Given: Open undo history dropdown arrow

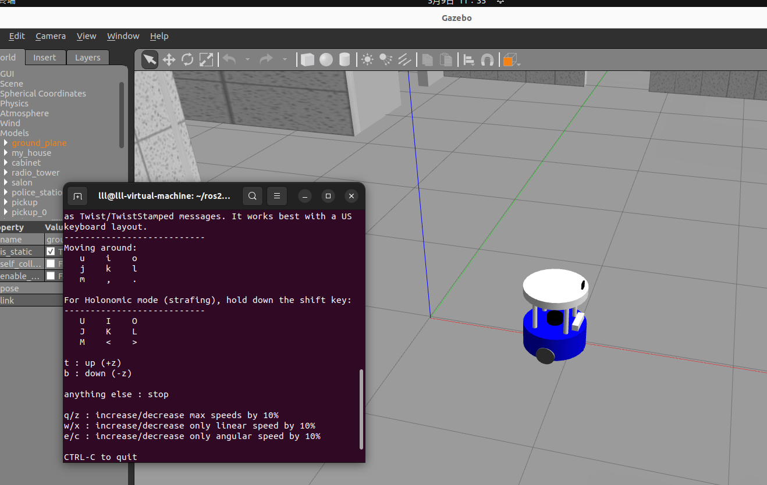Looking at the screenshot, I should (x=247, y=59).
